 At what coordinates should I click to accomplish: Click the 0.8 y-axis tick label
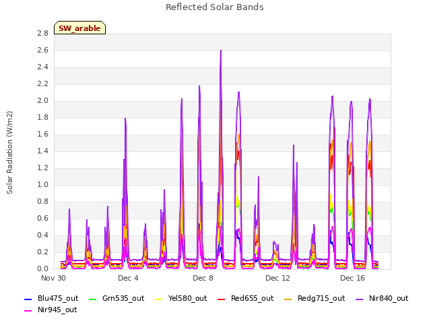(43, 202)
